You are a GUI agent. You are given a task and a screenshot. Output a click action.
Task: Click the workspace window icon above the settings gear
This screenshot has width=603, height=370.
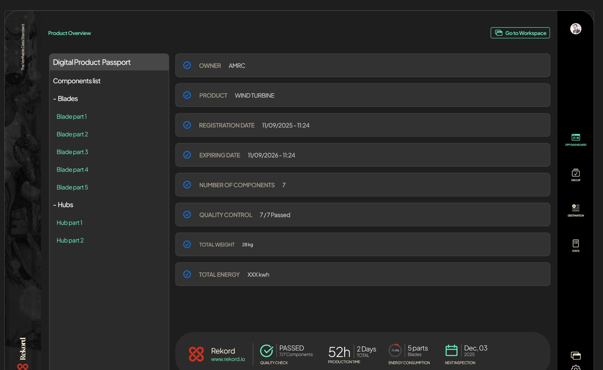point(576,356)
